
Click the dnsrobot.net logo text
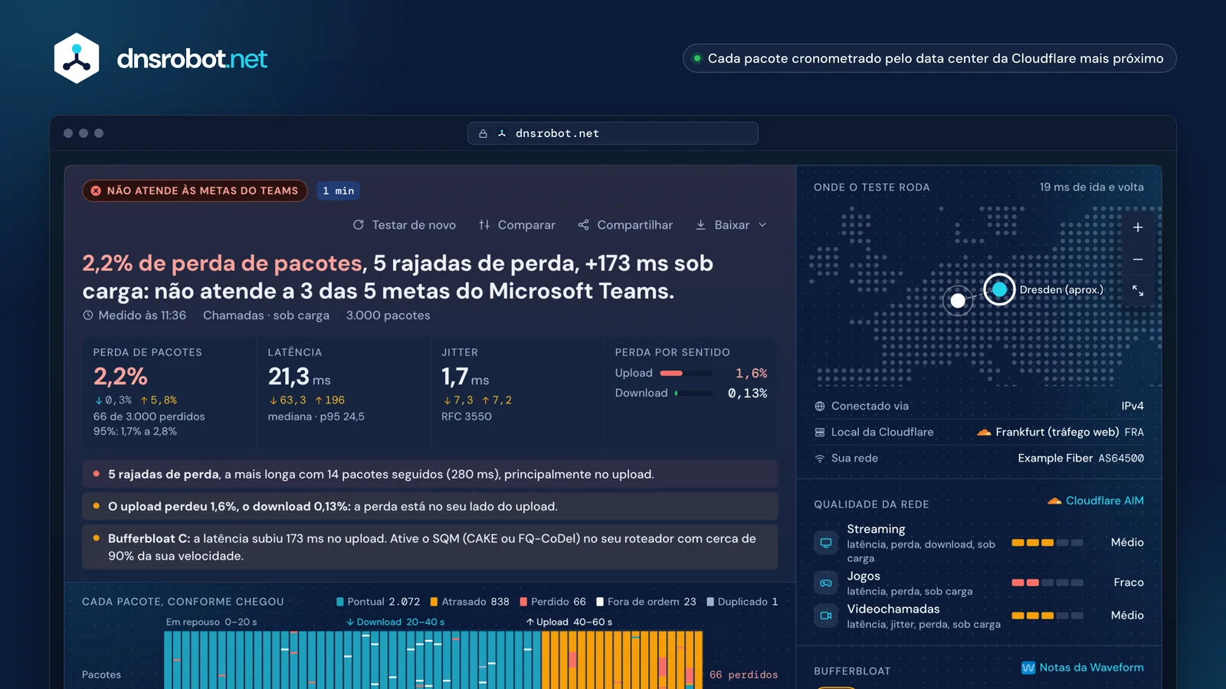192,59
